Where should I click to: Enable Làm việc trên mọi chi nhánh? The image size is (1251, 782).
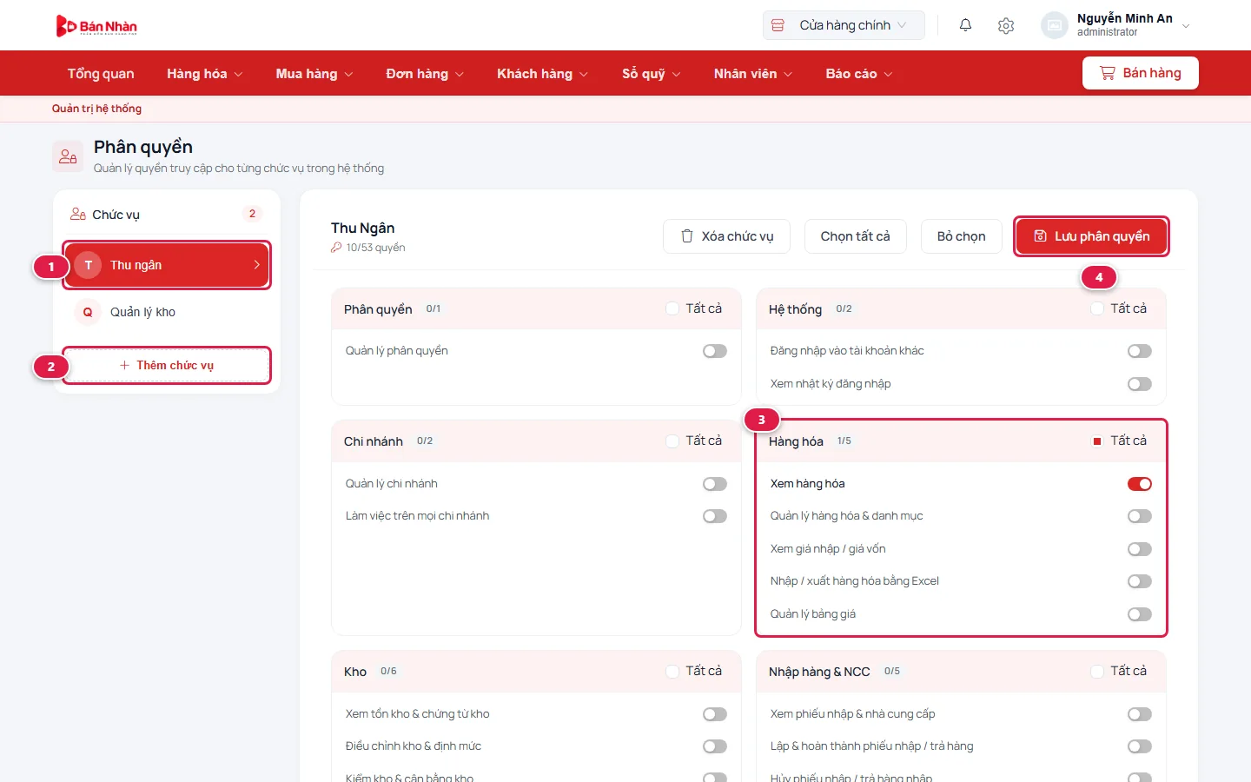click(715, 516)
